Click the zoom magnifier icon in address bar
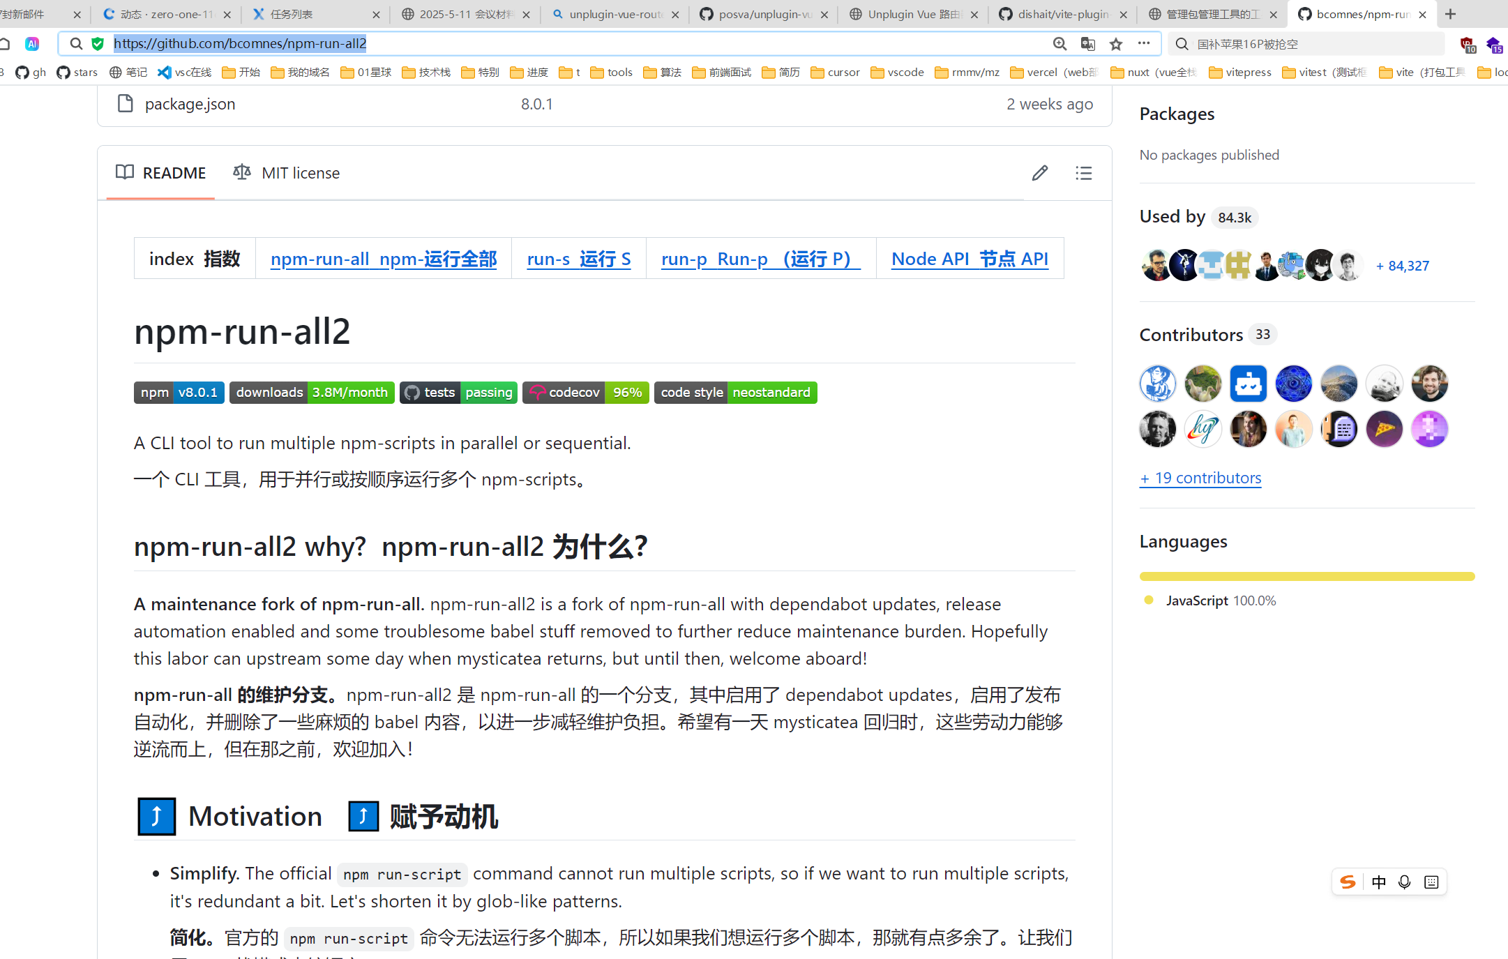Viewport: 1508px width, 959px height. 1060,44
